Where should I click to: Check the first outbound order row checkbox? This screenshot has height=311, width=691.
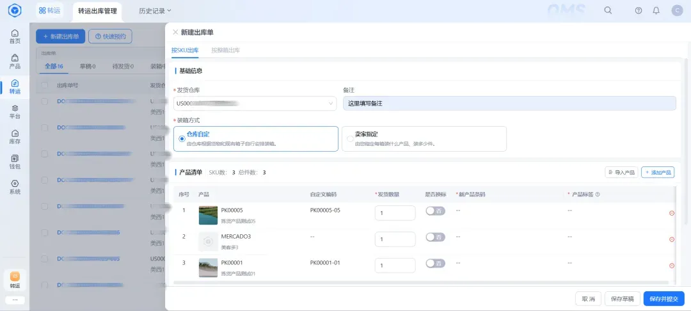point(45,101)
